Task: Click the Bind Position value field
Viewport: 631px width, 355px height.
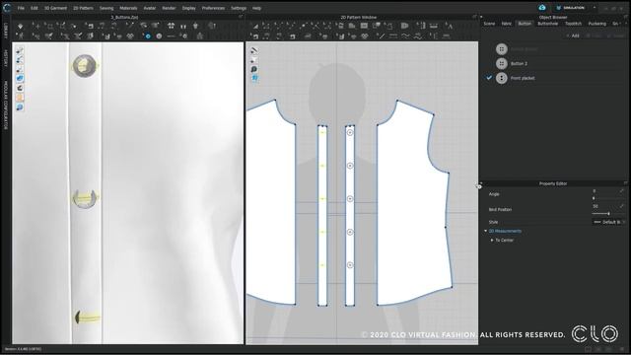Action: (603, 206)
